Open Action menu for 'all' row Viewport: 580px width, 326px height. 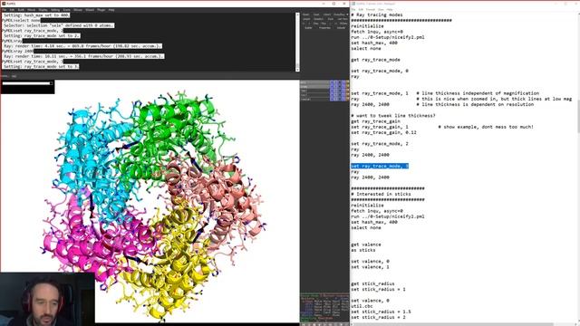click(x=332, y=82)
